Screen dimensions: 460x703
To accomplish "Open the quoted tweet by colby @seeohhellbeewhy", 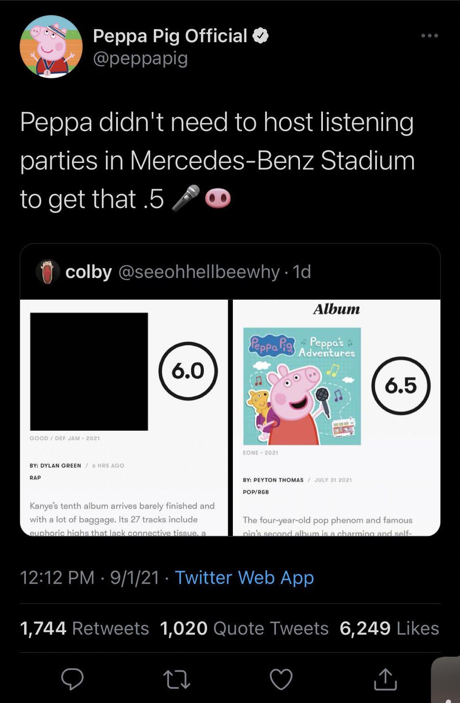I will (188, 271).
